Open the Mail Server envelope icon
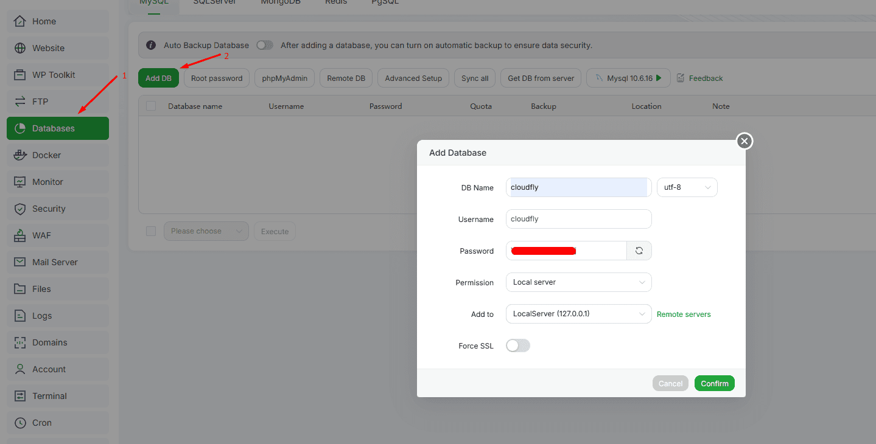The width and height of the screenshot is (876, 444). click(20, 262)
